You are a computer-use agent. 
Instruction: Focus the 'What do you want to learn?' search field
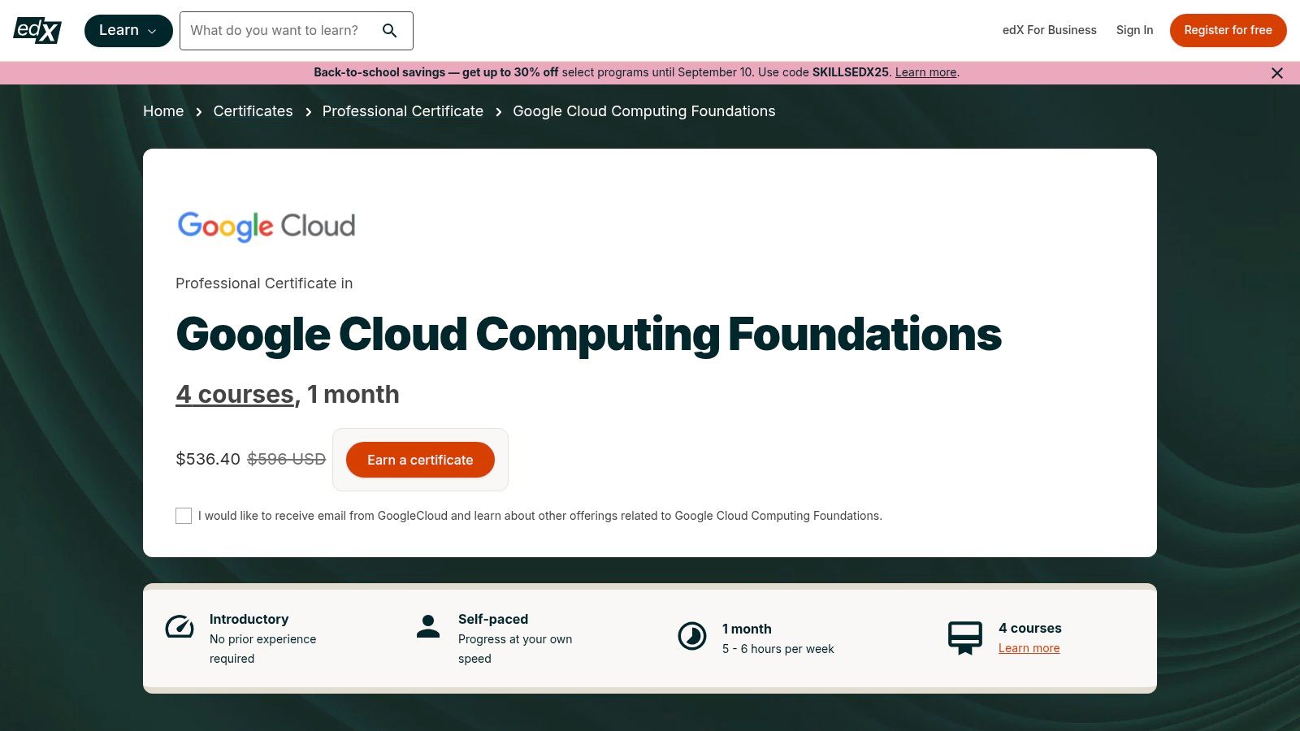(x=296, y=31)
